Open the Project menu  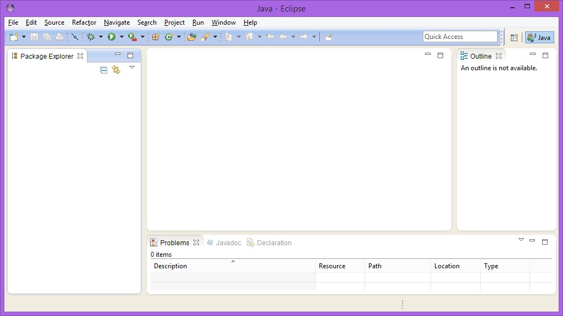click(x=174, y=22)
